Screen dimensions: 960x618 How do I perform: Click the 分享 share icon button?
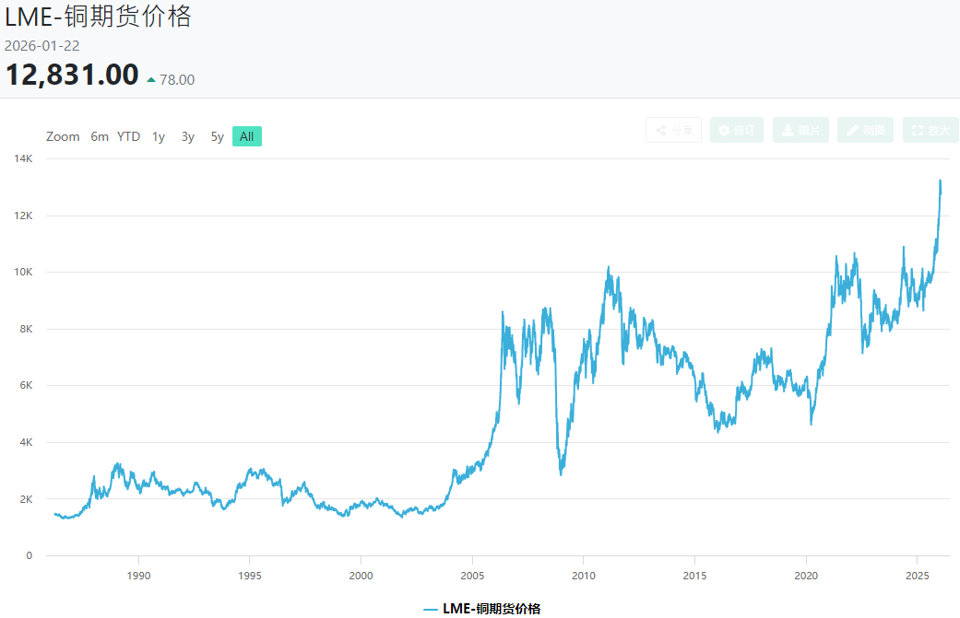673,131
